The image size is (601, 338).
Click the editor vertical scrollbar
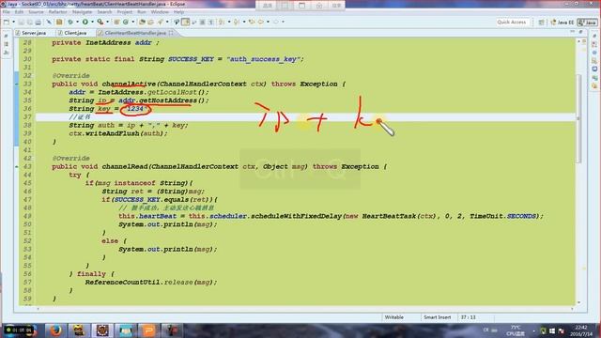click(x=578, y=119)
